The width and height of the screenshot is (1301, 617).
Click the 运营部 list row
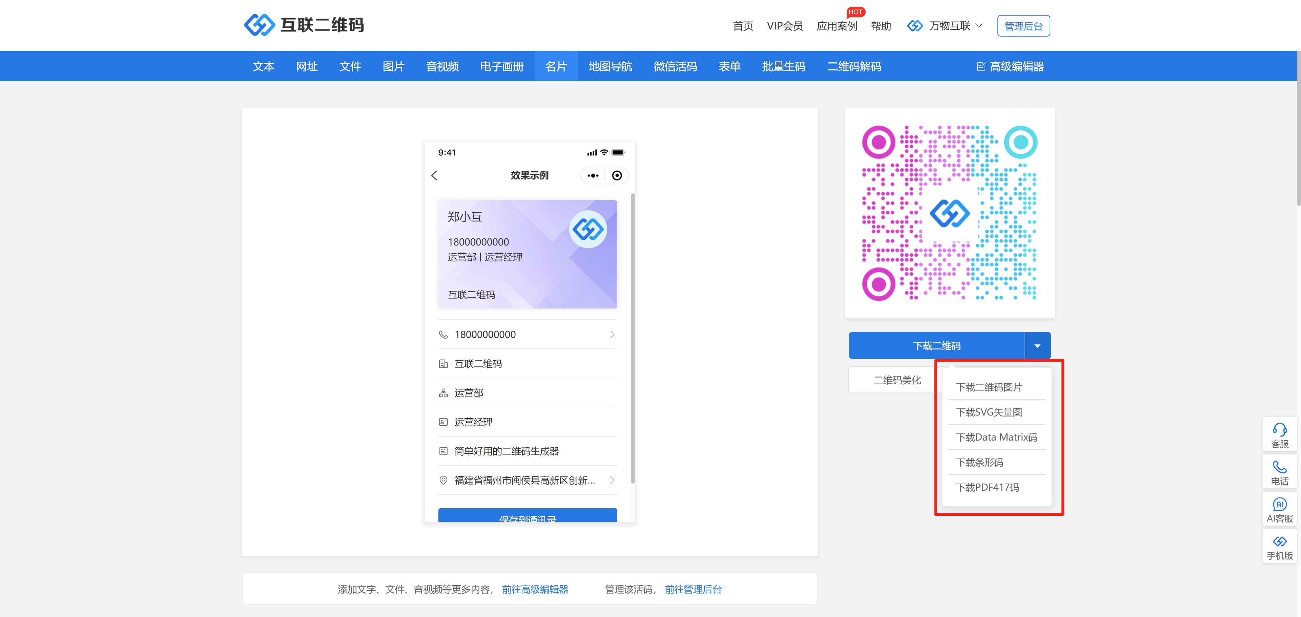coord(528,393)
